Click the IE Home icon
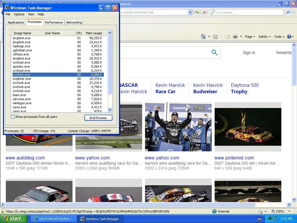Screen dimensions: 297x223 coord(203,36)
